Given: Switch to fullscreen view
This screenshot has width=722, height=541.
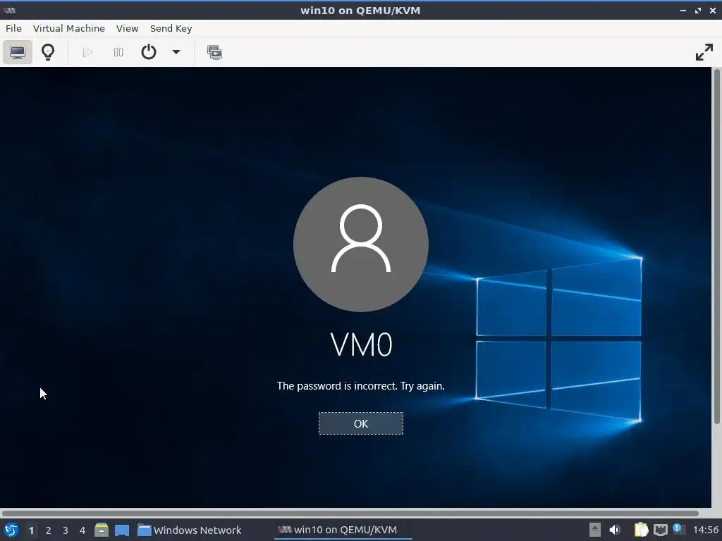Looking at the screenshot, I should point(704,52).
